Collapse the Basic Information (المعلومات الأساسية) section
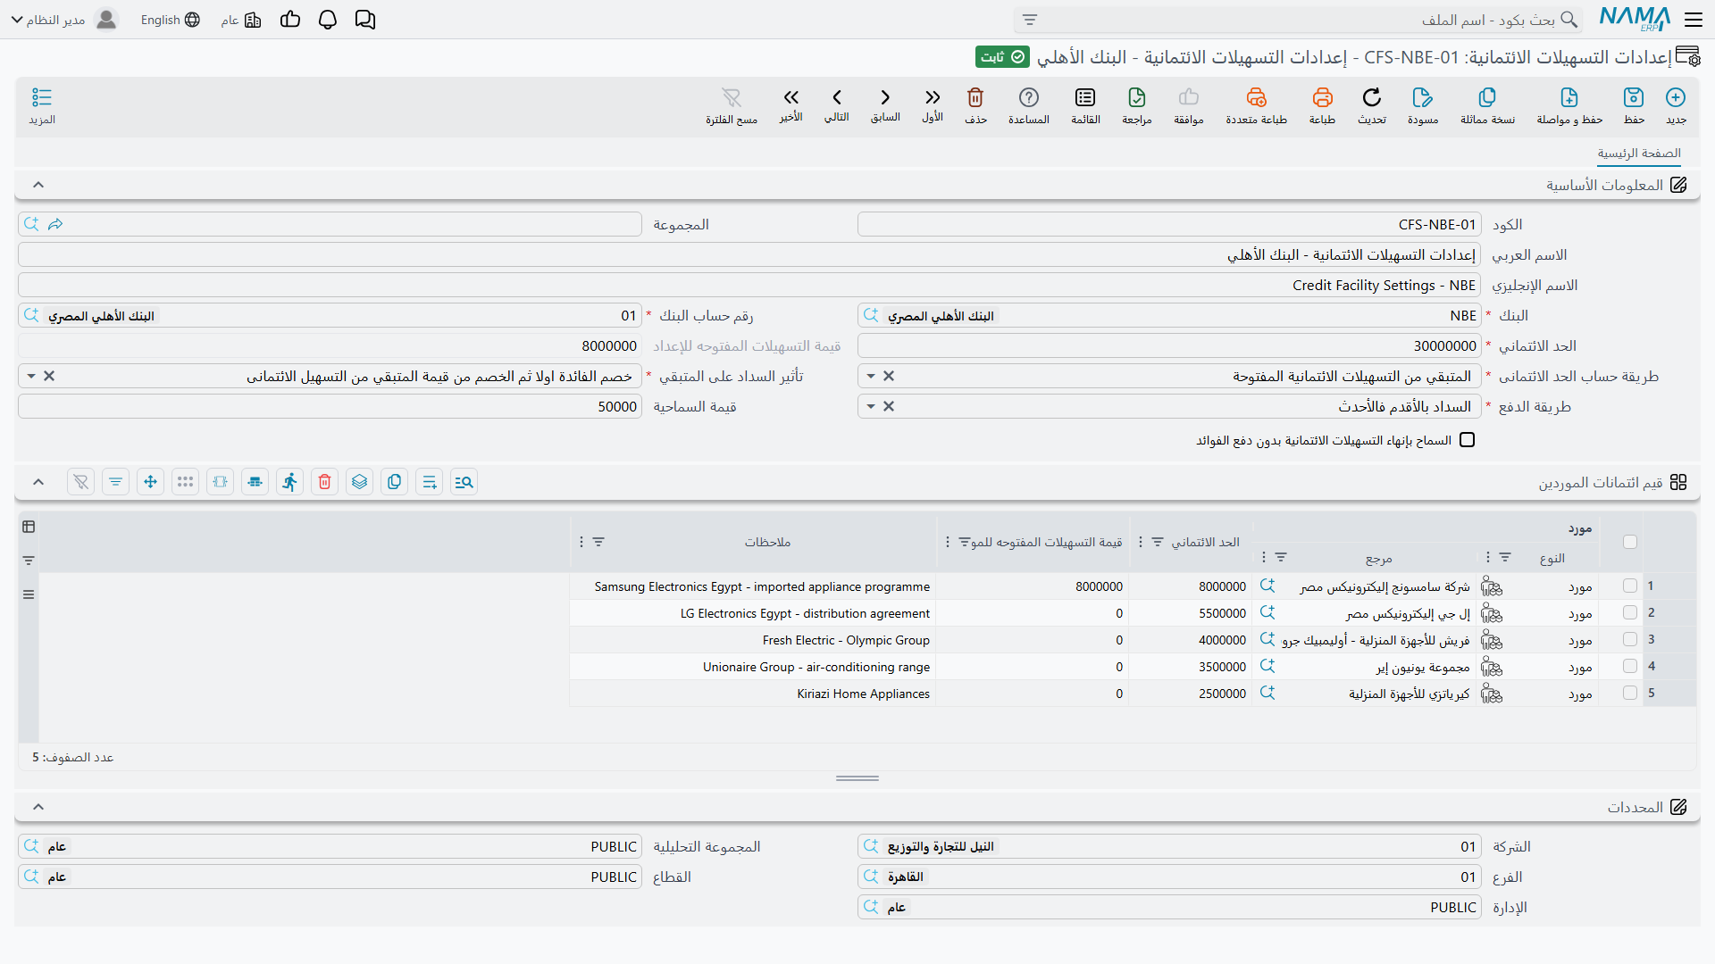This screenshot has width=1715, height=964. pyautogui.click(x=38, y=185)
